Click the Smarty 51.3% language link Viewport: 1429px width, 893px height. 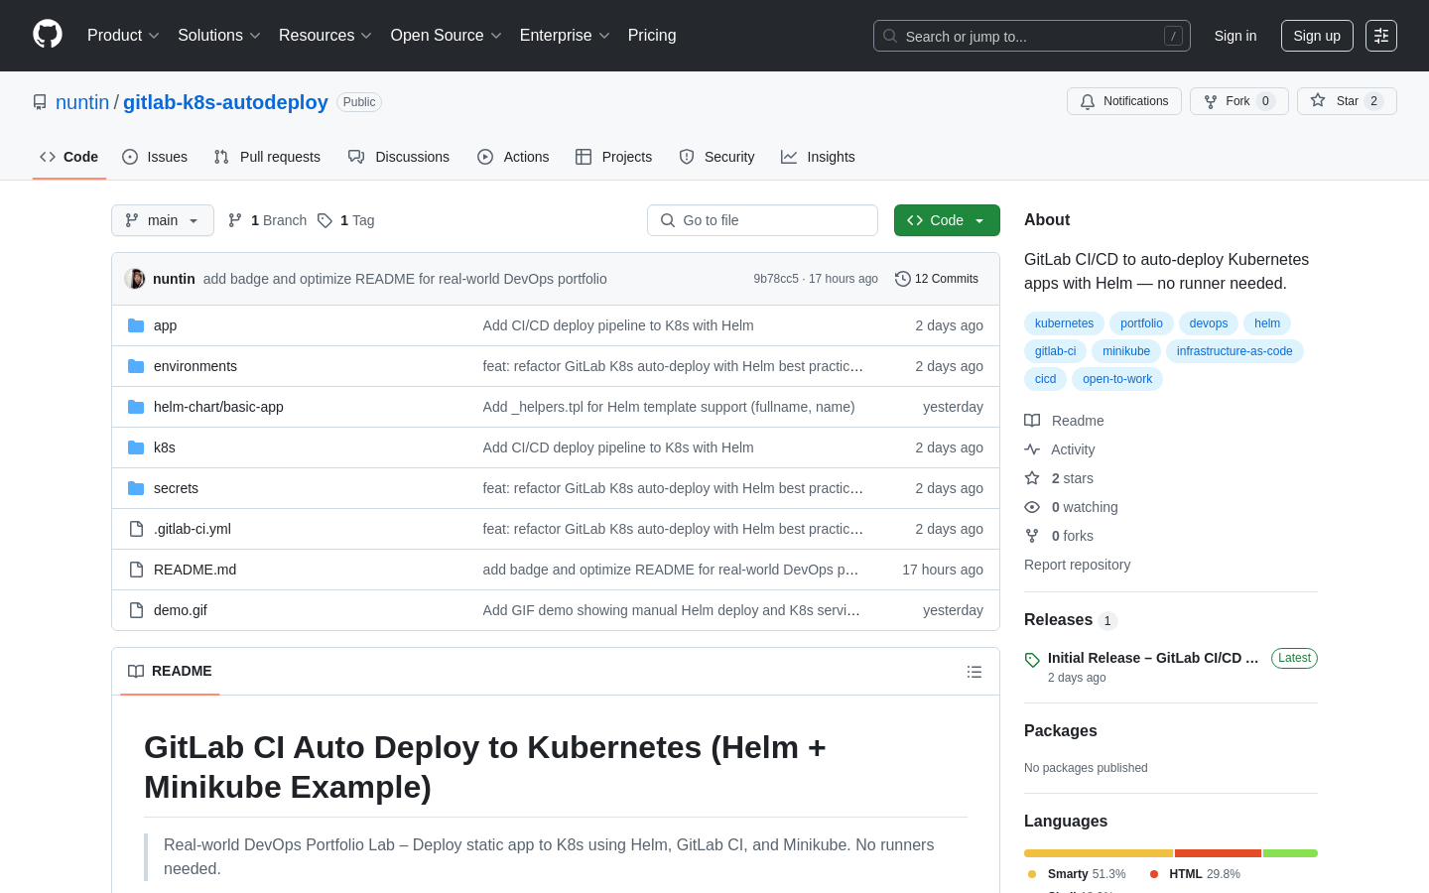tap(1077, 874)
